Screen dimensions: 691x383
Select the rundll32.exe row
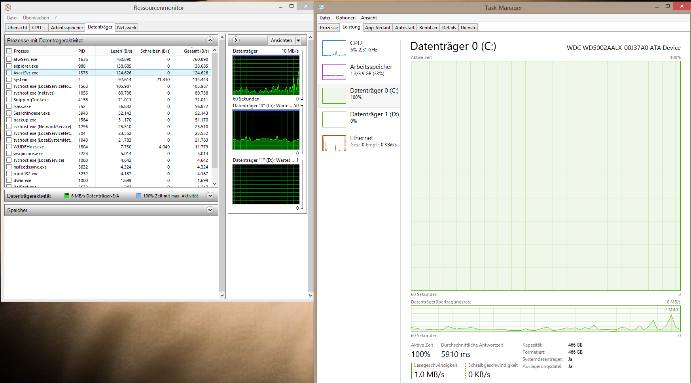(108, 174)
